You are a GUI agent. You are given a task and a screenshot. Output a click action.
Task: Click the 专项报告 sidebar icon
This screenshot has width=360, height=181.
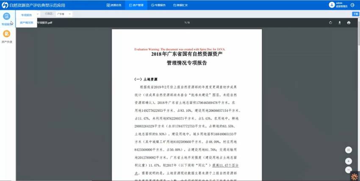click(x=7, y=16)
